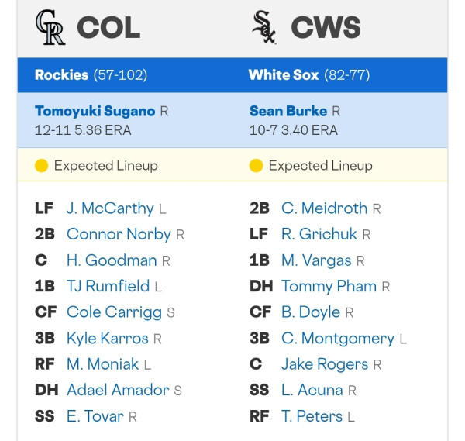Open Tomoyuki Sugano pitcher profile
The width and height of the screenshot is (465, 441).
pos(95,111)
